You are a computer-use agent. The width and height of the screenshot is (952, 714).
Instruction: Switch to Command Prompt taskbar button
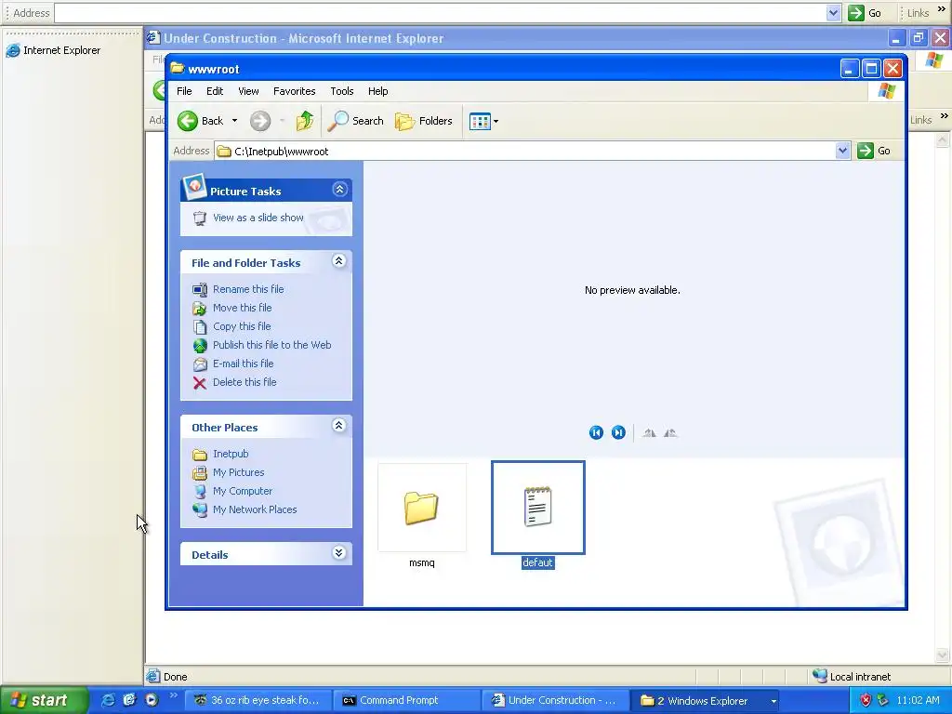coord(407,701)
